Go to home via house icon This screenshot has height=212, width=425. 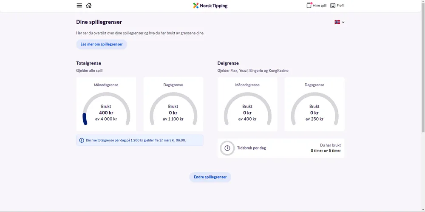[89, 6]
